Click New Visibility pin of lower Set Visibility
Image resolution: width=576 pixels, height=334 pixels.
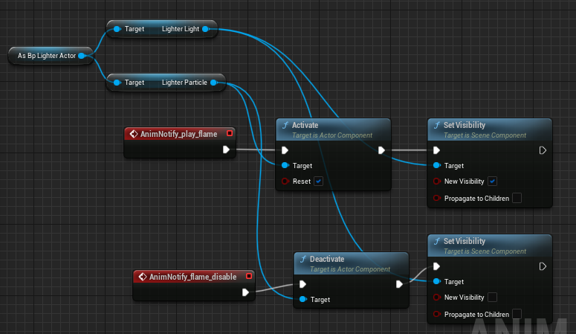click(x=437, y=298)
